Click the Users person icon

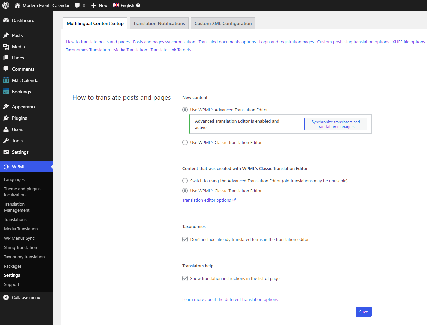point(6,129)
